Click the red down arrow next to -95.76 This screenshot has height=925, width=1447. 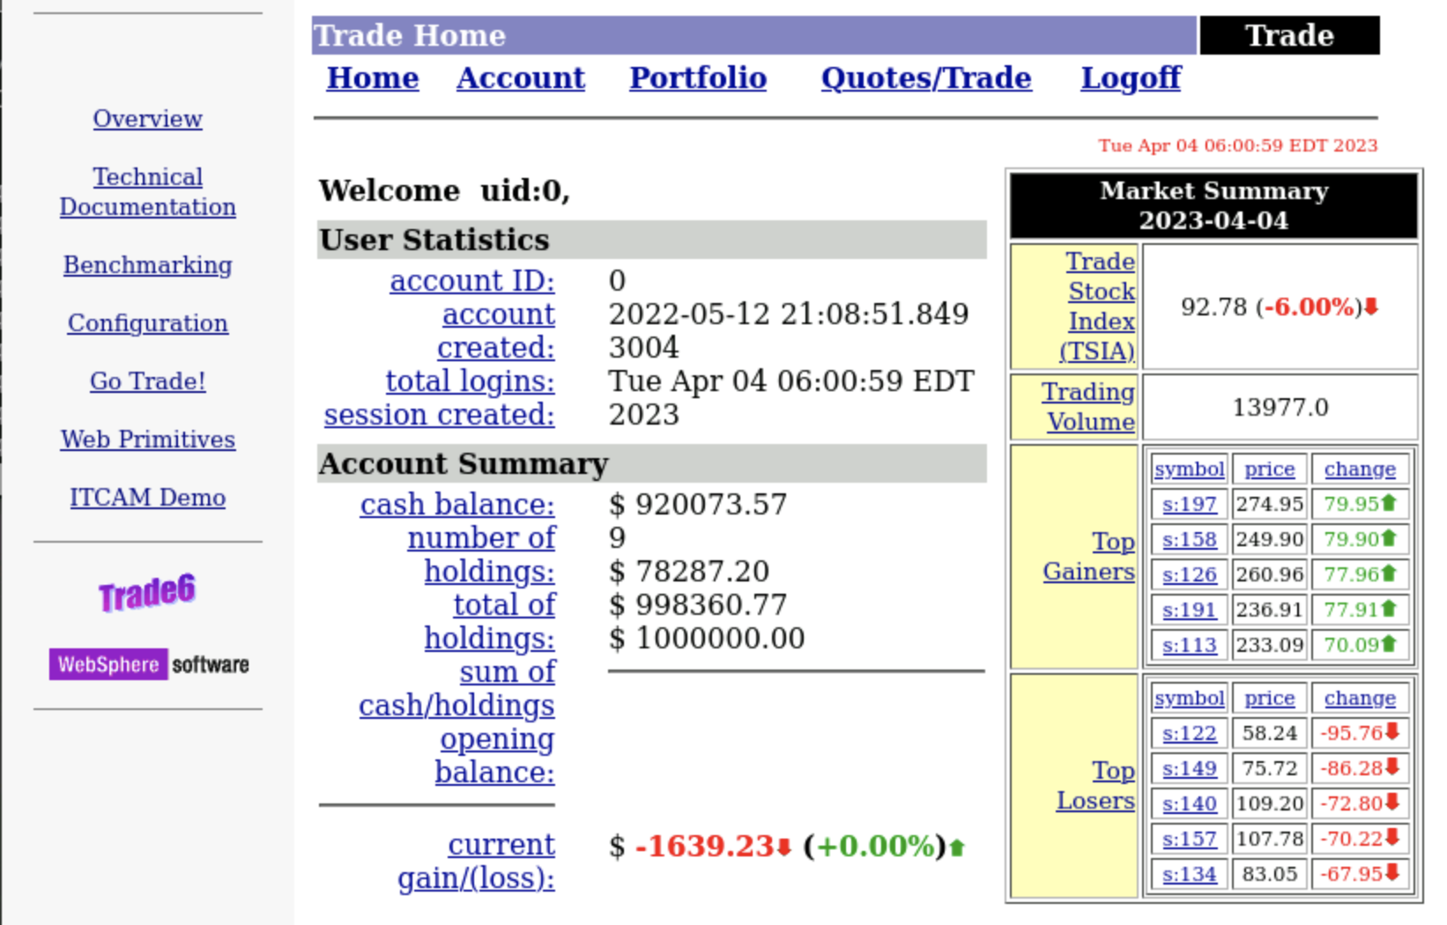coord(1392,732)
